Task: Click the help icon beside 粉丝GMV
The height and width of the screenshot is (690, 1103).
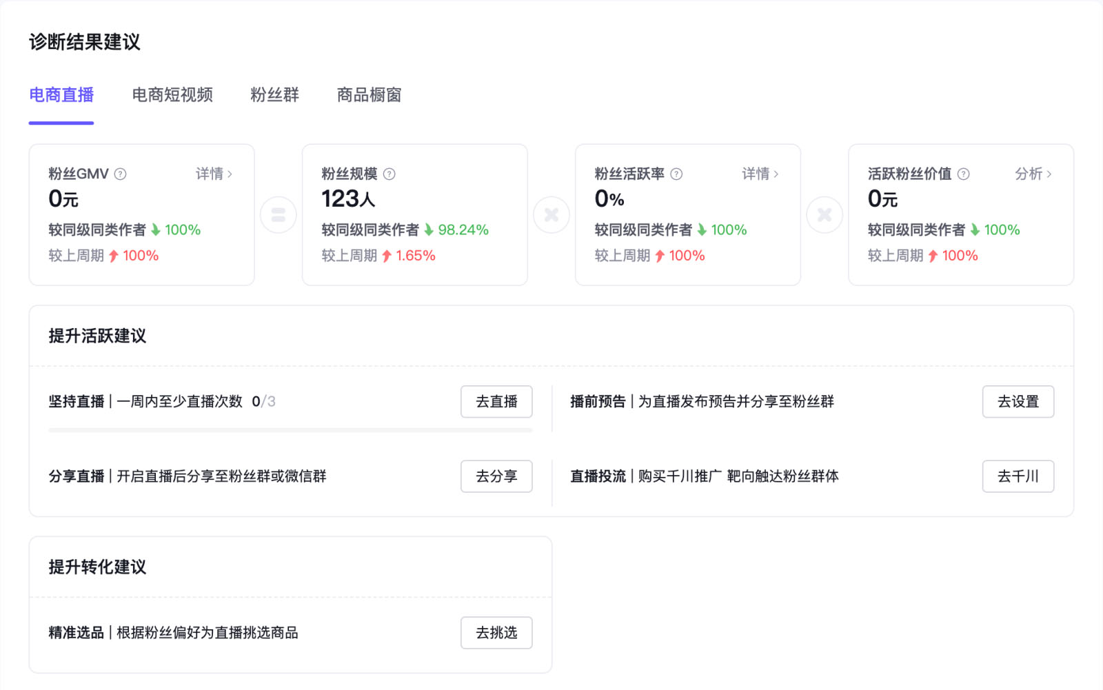Action: point(121,174)
